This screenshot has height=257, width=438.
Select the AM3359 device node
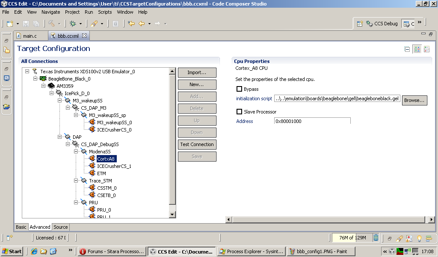(x=65, y=86)
